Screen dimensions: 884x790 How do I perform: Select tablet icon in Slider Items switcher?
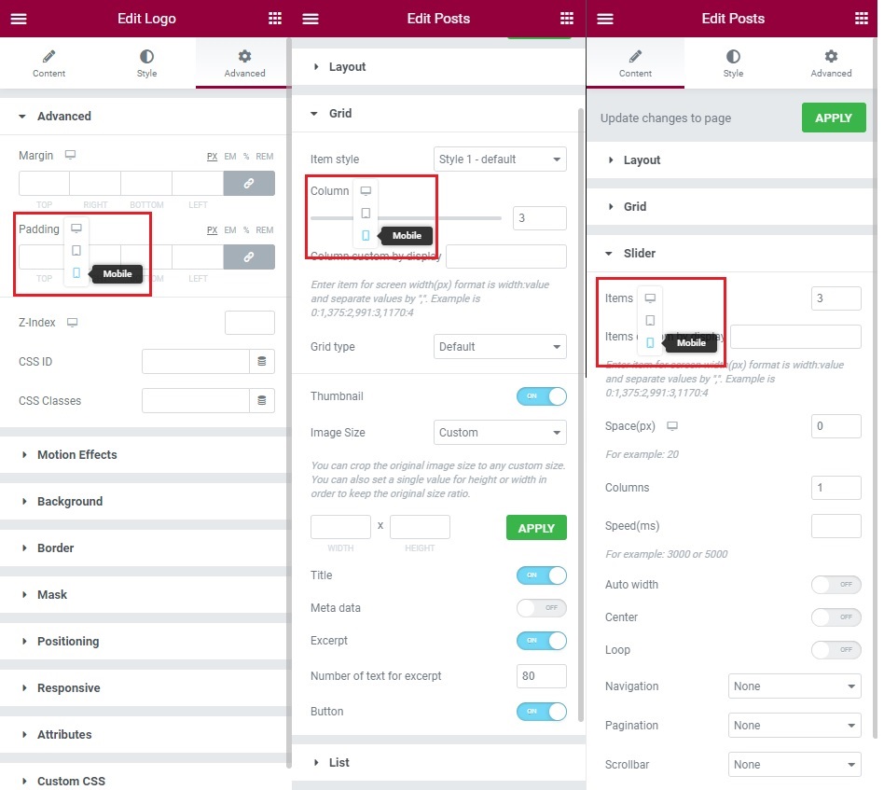(x=650, y=320)
